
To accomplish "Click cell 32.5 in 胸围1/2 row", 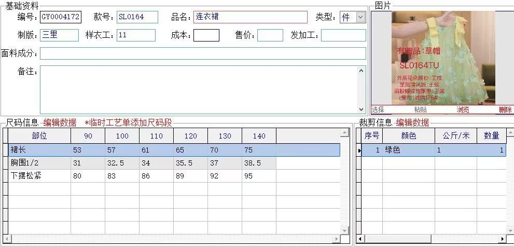I will [122, 163].
